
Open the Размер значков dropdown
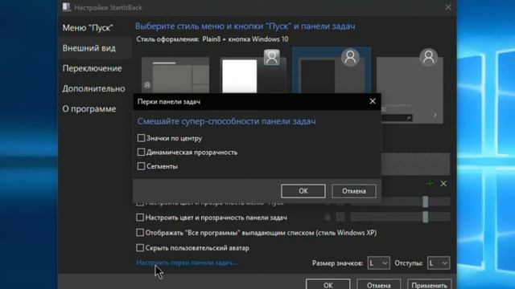(x=378, y=263)
